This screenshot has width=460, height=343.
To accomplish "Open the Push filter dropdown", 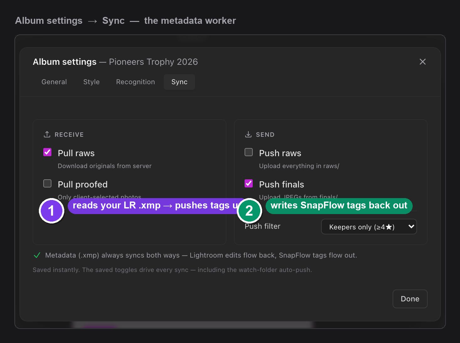I will click(x=369, y=227).
